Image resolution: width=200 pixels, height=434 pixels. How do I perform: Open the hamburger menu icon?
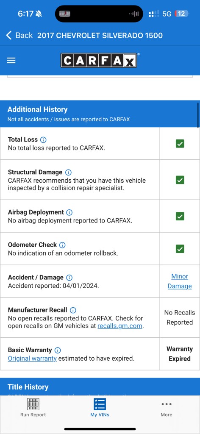click(11, 61)
